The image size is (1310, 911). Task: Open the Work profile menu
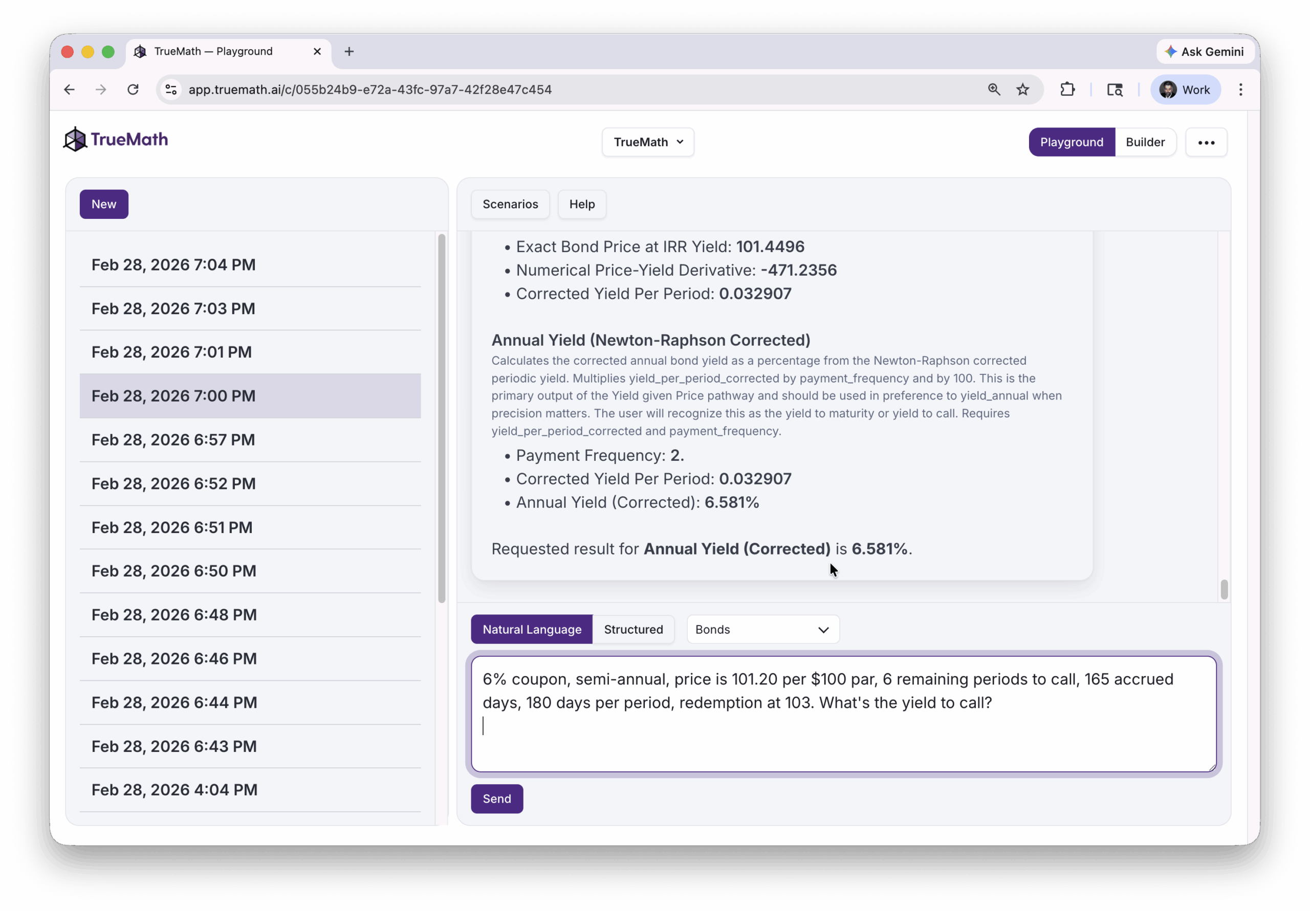tap(1185, 90)
